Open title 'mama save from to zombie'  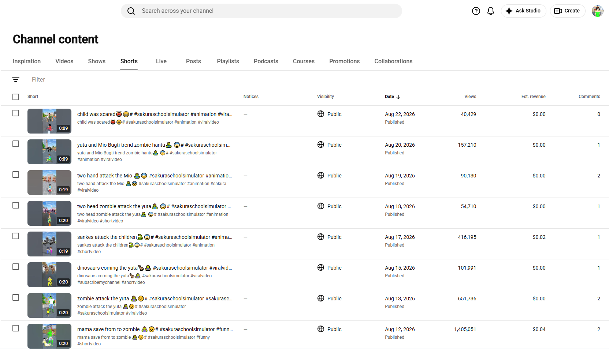coord(155,329)
